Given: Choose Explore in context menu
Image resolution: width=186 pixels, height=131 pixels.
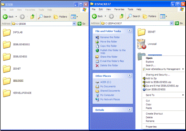Looking at the screenshot, I should 150,62.
